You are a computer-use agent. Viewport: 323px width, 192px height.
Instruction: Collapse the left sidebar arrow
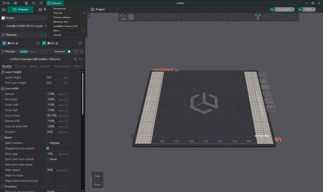click(88, 16)
